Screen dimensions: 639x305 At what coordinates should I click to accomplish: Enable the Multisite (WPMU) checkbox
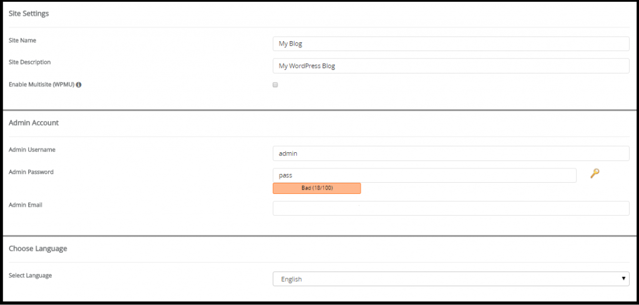click(x=275, y=85)
